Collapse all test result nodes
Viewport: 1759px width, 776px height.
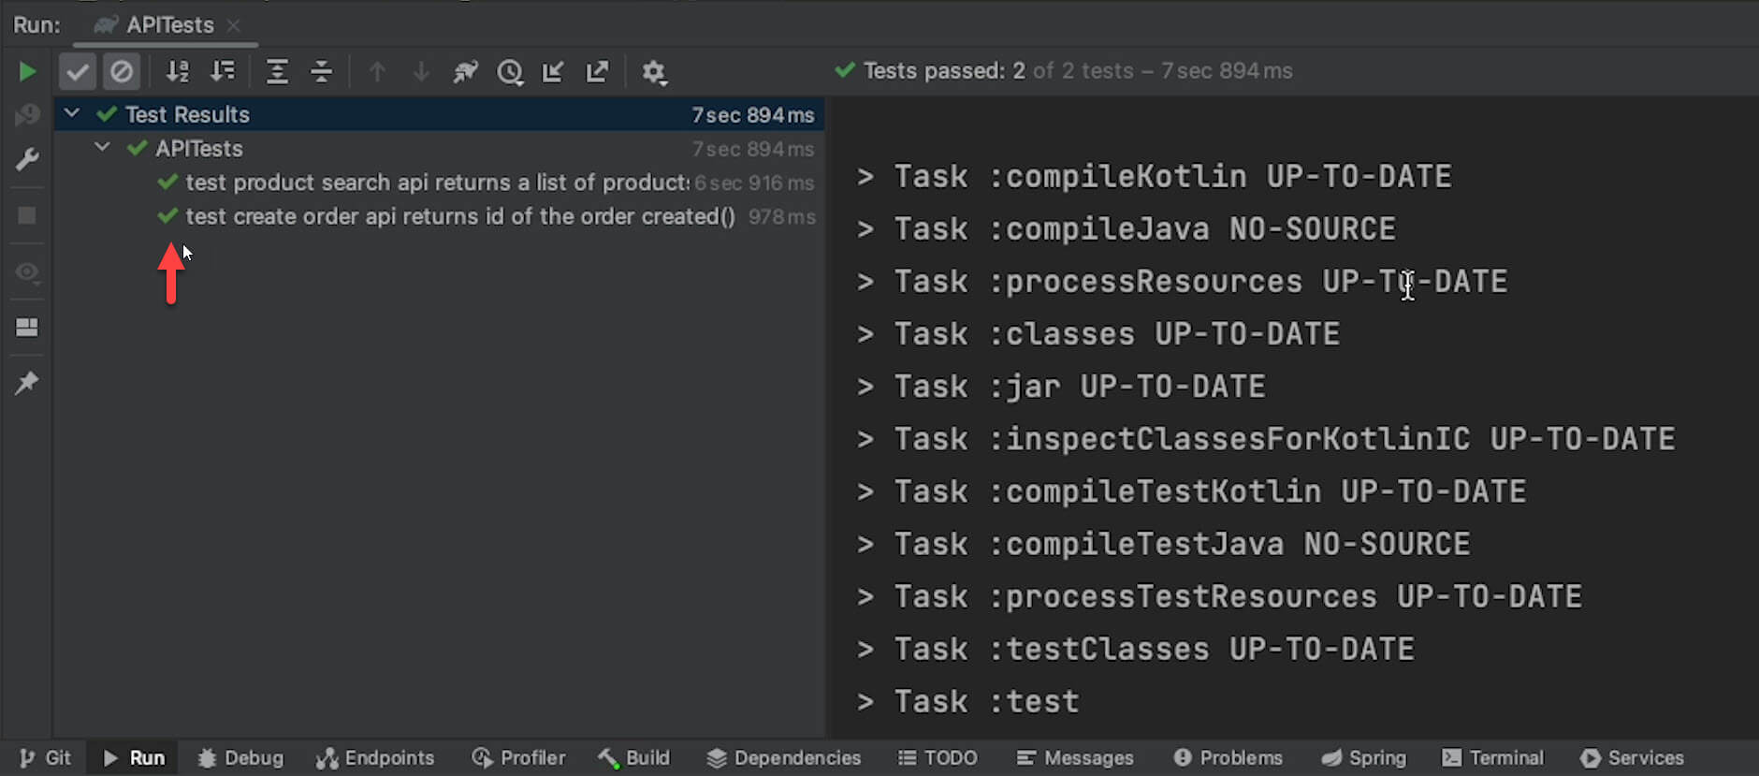321,72
